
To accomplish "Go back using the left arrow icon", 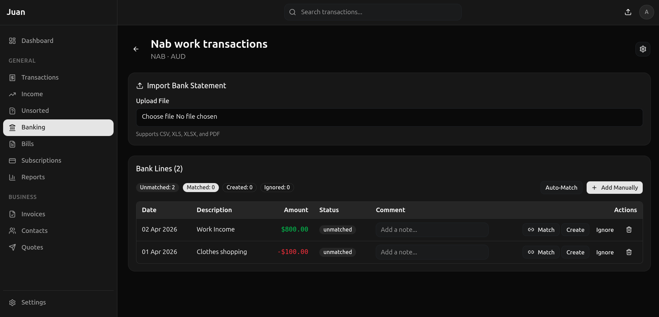I will coord(136,49).
